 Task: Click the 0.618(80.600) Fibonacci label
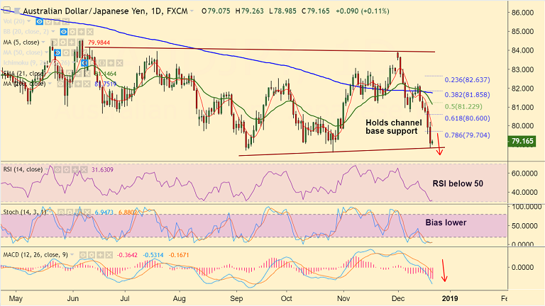(467, 118)
